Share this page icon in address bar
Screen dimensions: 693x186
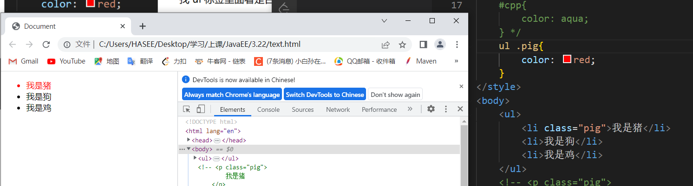click(x=386, y=45)
